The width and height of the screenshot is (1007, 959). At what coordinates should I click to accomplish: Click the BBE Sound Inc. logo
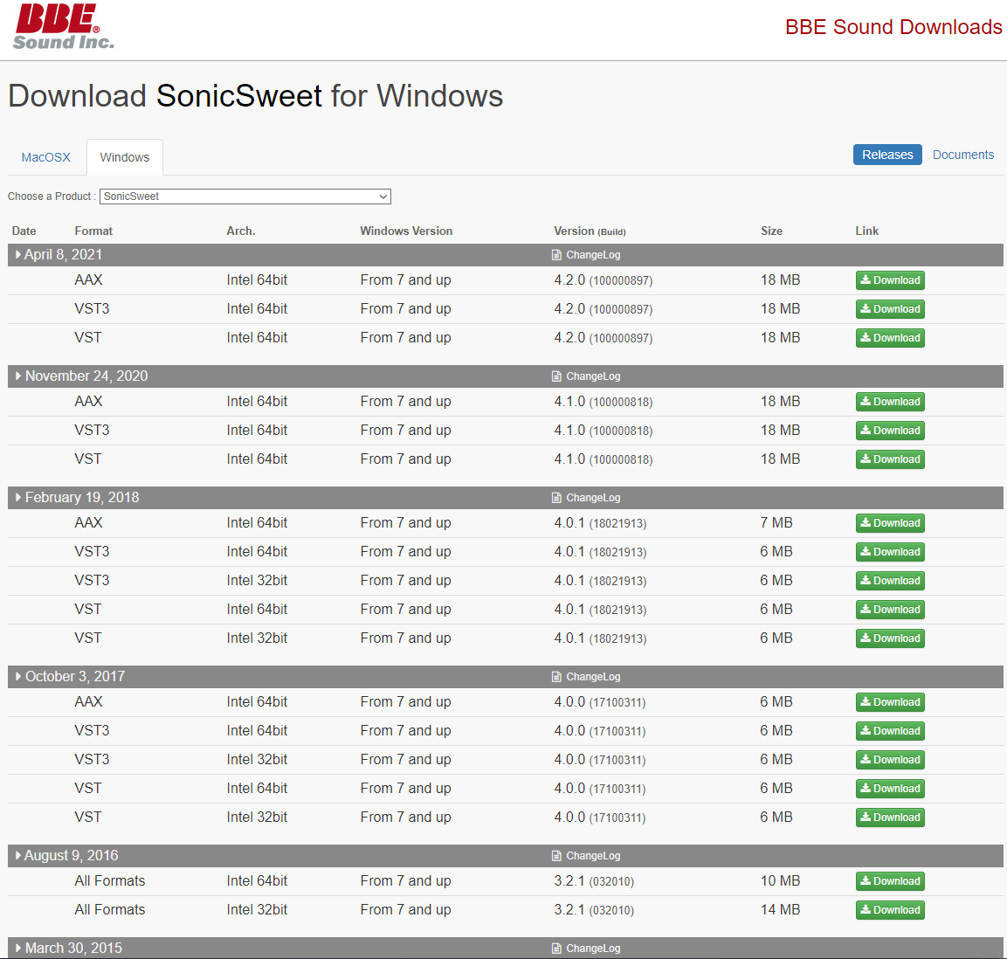(x=61, y=26)
